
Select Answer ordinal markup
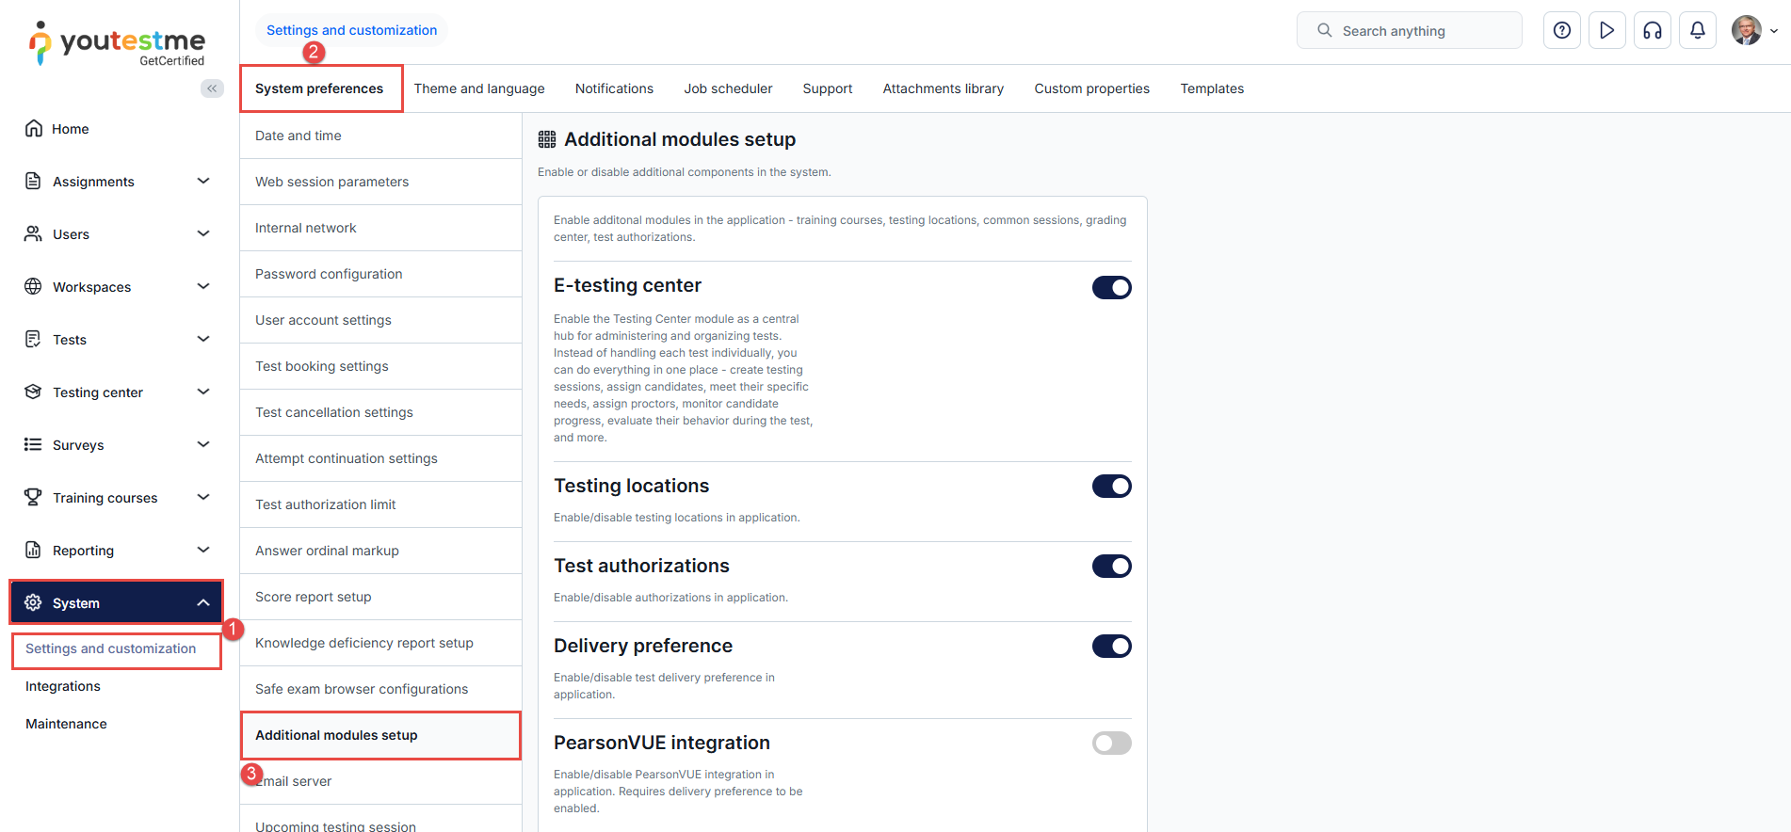[x=381, y=551]
